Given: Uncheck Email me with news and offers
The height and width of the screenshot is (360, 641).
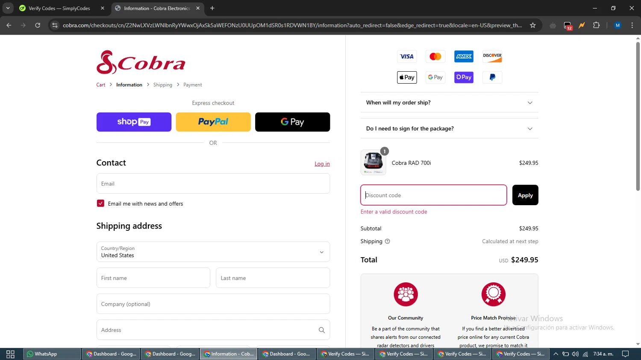Looking at the screenshot, I should point(100,203).
